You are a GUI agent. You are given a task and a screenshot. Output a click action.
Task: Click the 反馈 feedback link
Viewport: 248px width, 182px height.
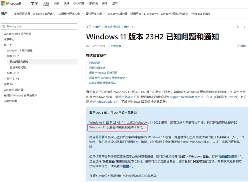243,46
